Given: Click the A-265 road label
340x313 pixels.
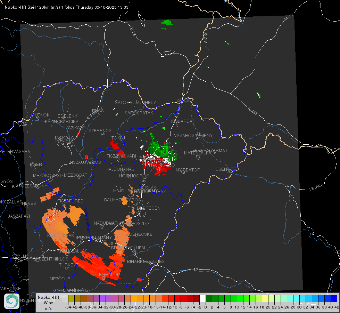Looking at the screenshot, I should pos(252,111).
